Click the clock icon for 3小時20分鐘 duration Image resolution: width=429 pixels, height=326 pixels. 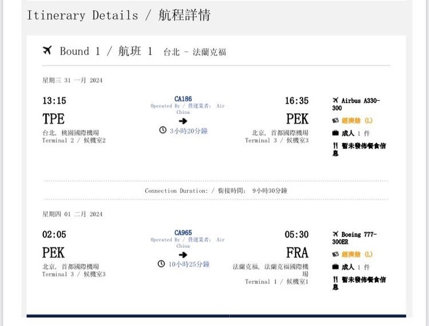163,130
